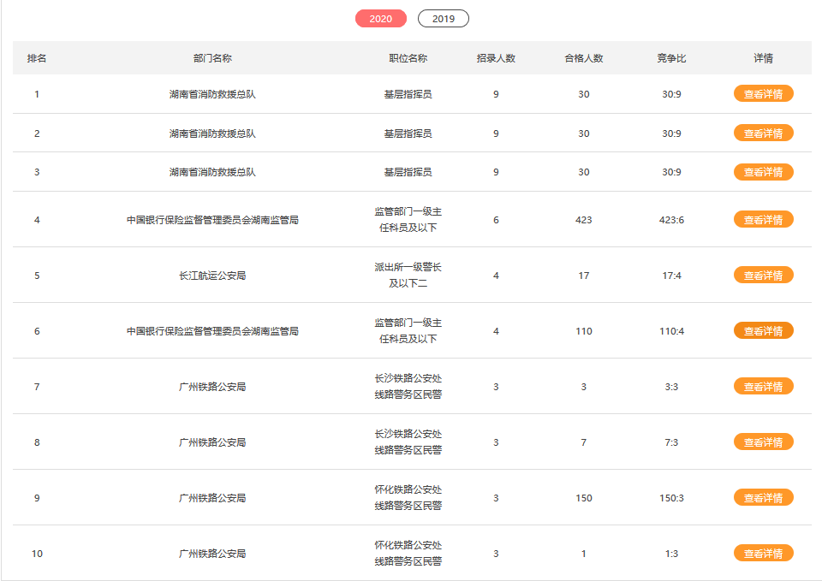Select 广州铁路公安局 in rank 10 row
This screenshot has width=822, height=581.
212,554
